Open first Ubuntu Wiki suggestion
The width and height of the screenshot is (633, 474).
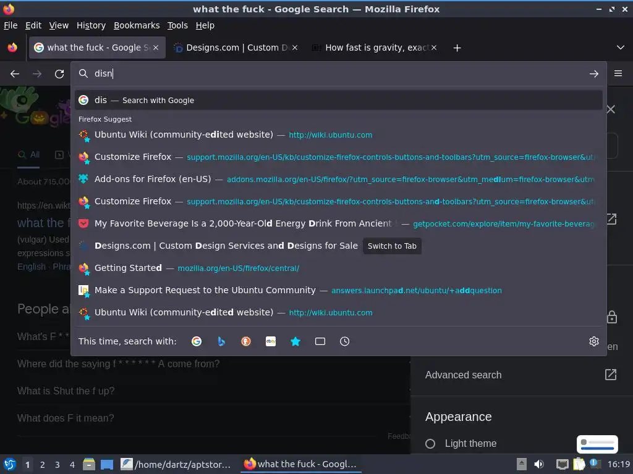[339, 135]
